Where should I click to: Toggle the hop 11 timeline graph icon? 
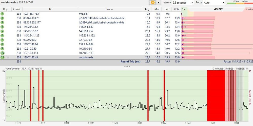[8, 57]
